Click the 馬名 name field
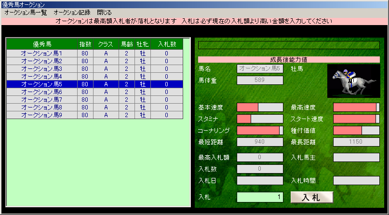The width and height of the screenshot is (389, 215). 260,69
